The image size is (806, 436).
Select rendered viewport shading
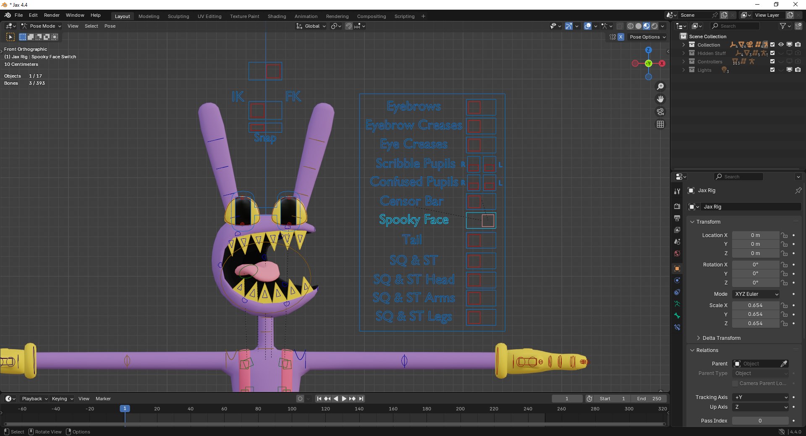pos(654,26)
